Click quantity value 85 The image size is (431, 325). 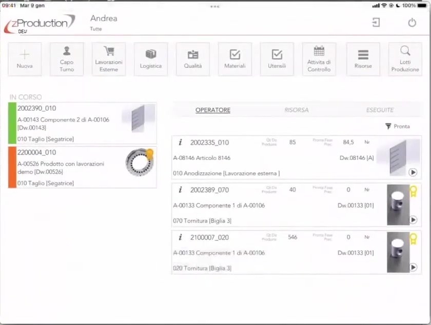tap(292, 143)
